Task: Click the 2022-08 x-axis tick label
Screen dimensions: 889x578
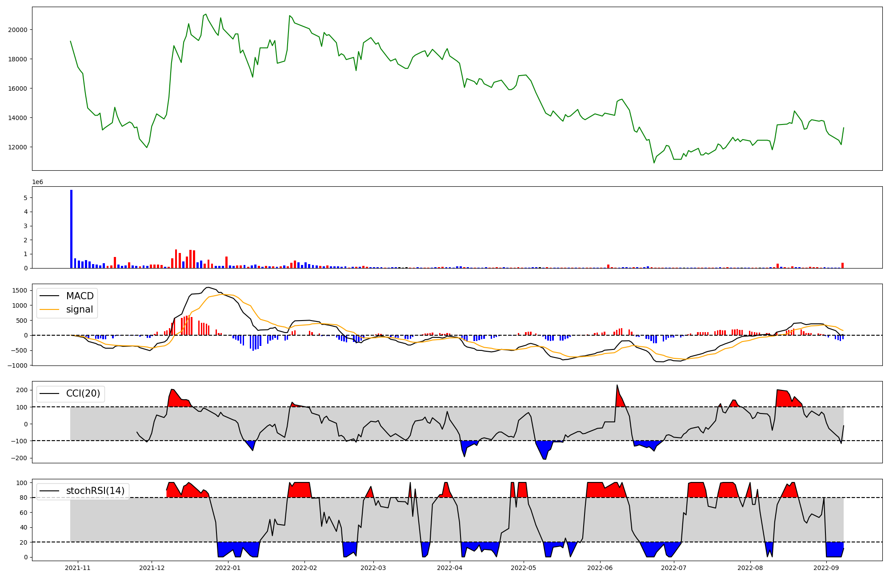Action: pyautogui.click(x=750, y=568)
